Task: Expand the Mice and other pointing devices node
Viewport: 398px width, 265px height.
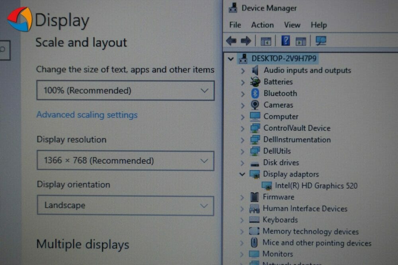Action: [242, 243]
